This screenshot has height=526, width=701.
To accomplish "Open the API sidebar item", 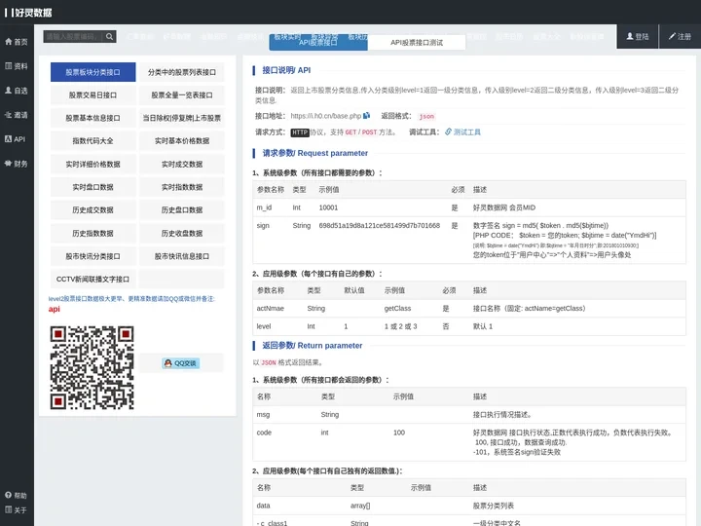I will pyautogui.click(x=16, y=139).
